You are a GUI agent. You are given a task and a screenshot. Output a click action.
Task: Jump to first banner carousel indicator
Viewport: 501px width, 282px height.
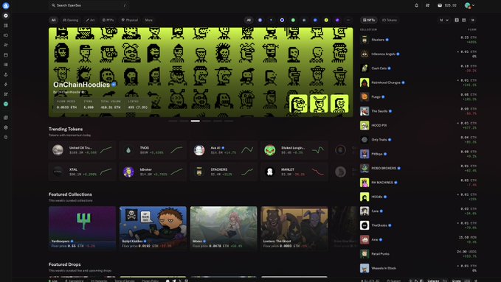pos(173,121)
